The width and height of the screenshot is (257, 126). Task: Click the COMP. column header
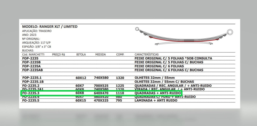click(120, 54)
